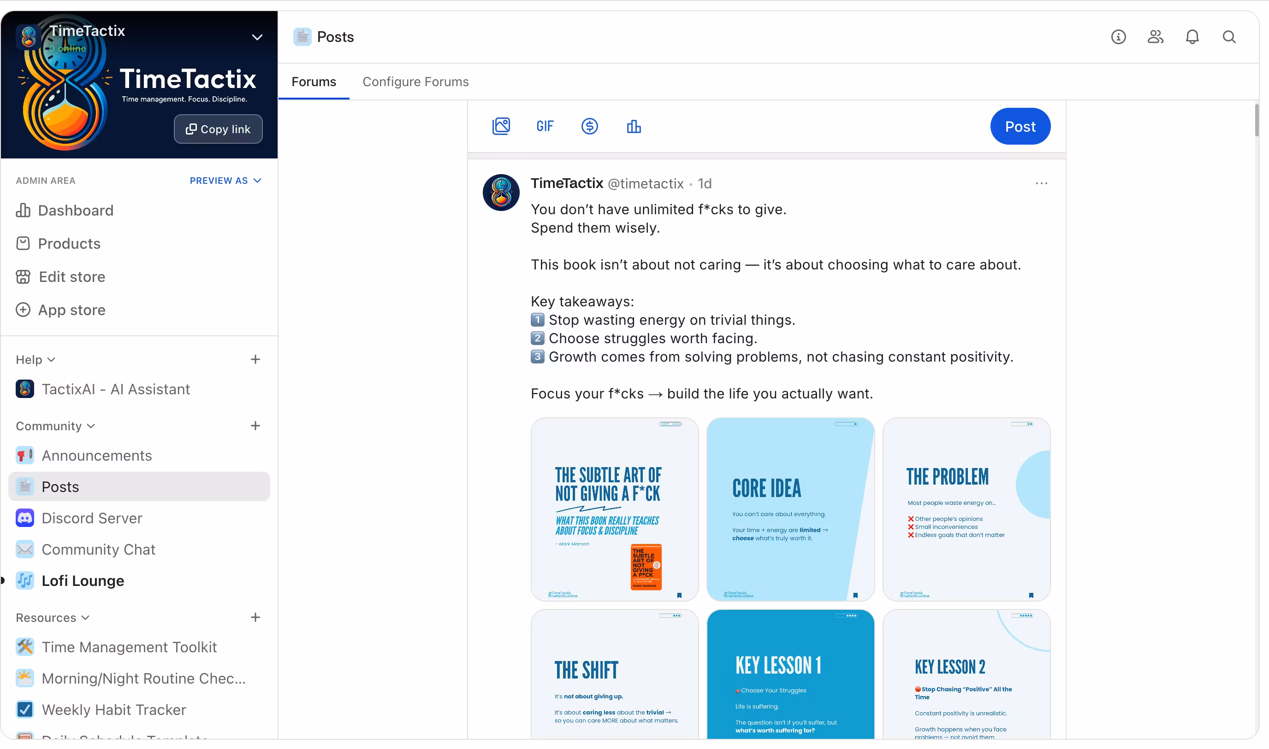The image size is (1269, 749).
Task: Open the TimeTactix author name link
Action: point(567,183)
